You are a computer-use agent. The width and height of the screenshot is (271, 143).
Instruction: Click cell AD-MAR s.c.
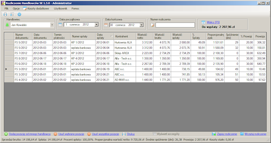tap(125, 80)
